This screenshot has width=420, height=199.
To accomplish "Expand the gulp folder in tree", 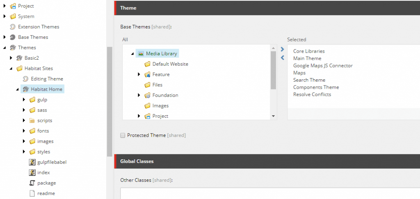I will (24, 100).
